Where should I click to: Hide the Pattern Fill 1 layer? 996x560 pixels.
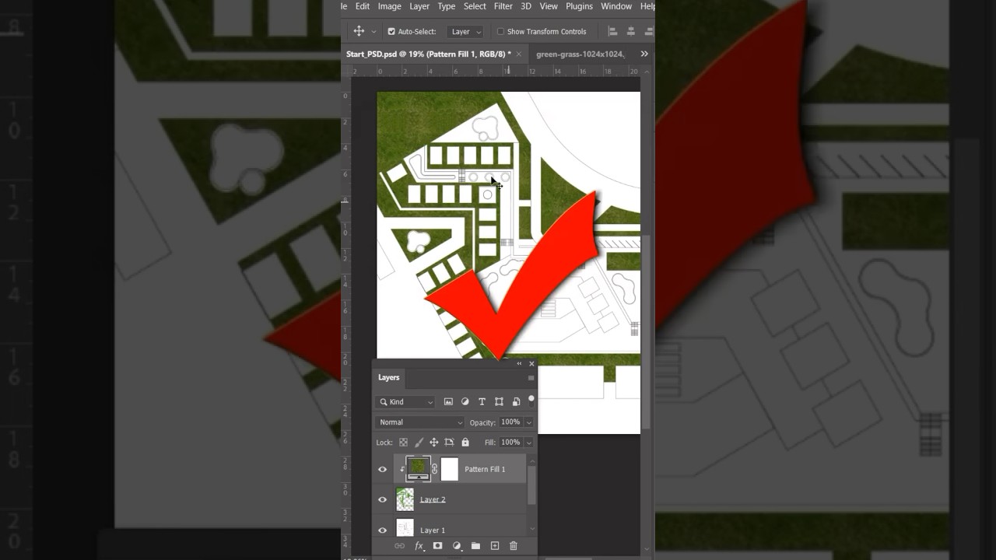click(382, 470)
